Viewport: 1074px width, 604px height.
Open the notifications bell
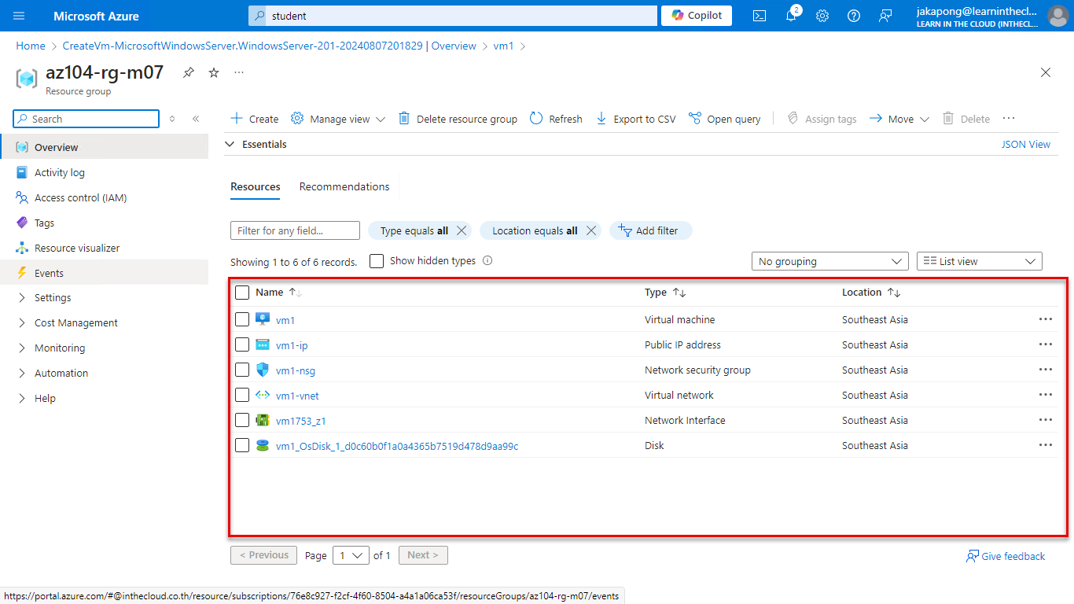point(791,16)
